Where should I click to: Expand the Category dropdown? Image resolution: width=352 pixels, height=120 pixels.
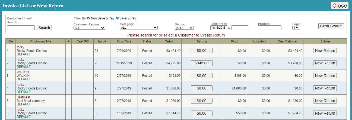click(139, 28)
